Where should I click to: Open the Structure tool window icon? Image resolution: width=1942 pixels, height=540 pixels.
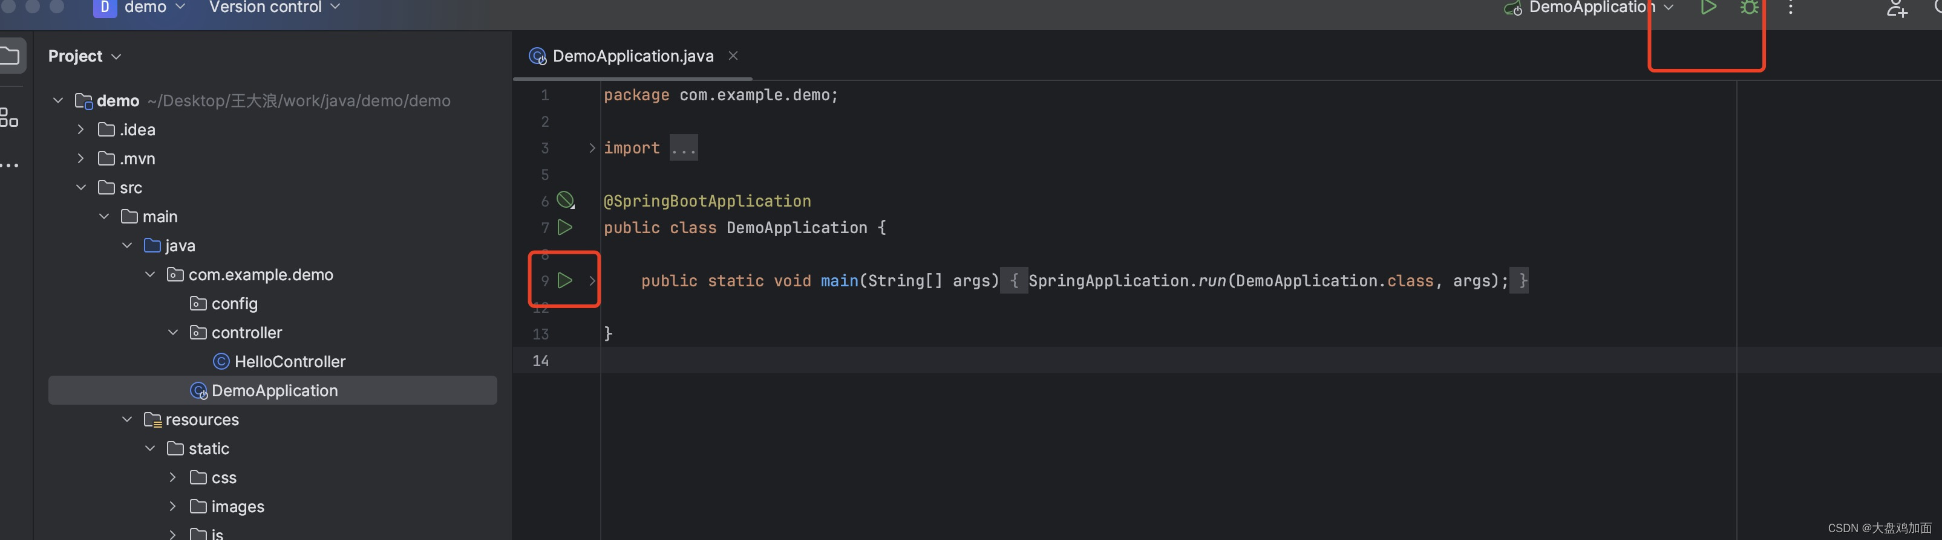(9, 118)
